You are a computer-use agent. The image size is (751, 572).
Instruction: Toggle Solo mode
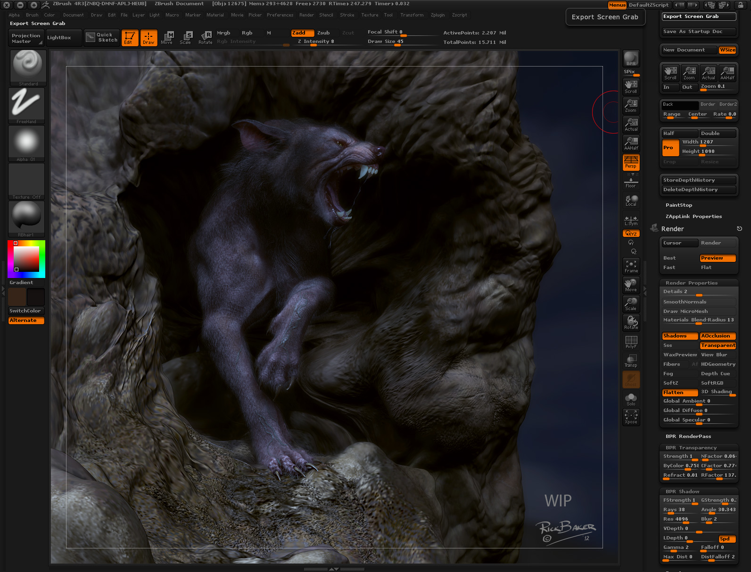[x=631, y=399]
